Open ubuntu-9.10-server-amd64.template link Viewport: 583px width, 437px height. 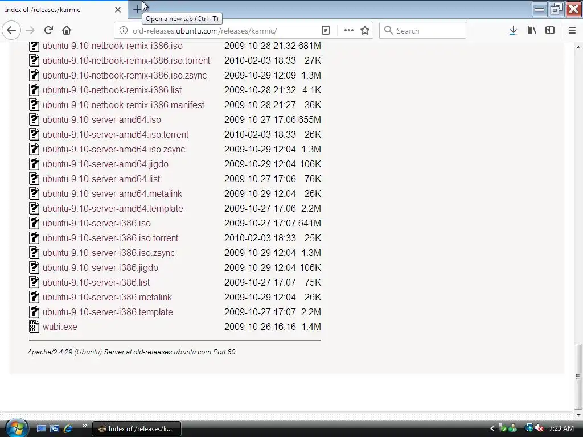click(x=113, y=209)
